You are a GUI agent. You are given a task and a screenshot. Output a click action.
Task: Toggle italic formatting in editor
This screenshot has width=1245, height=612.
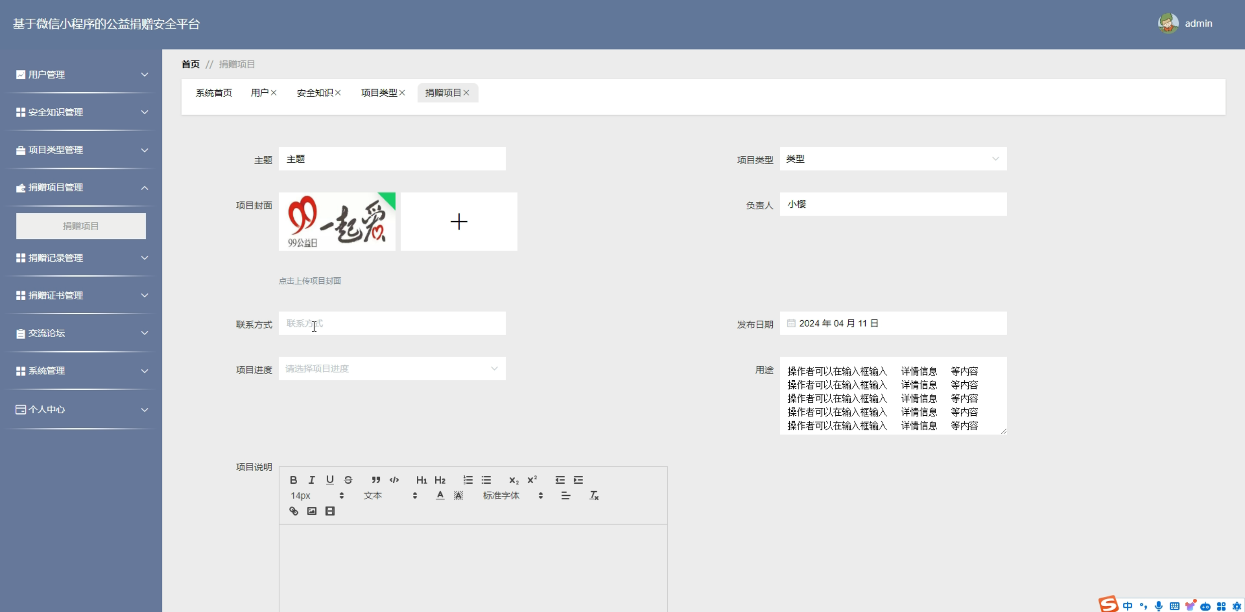(312, 480)
